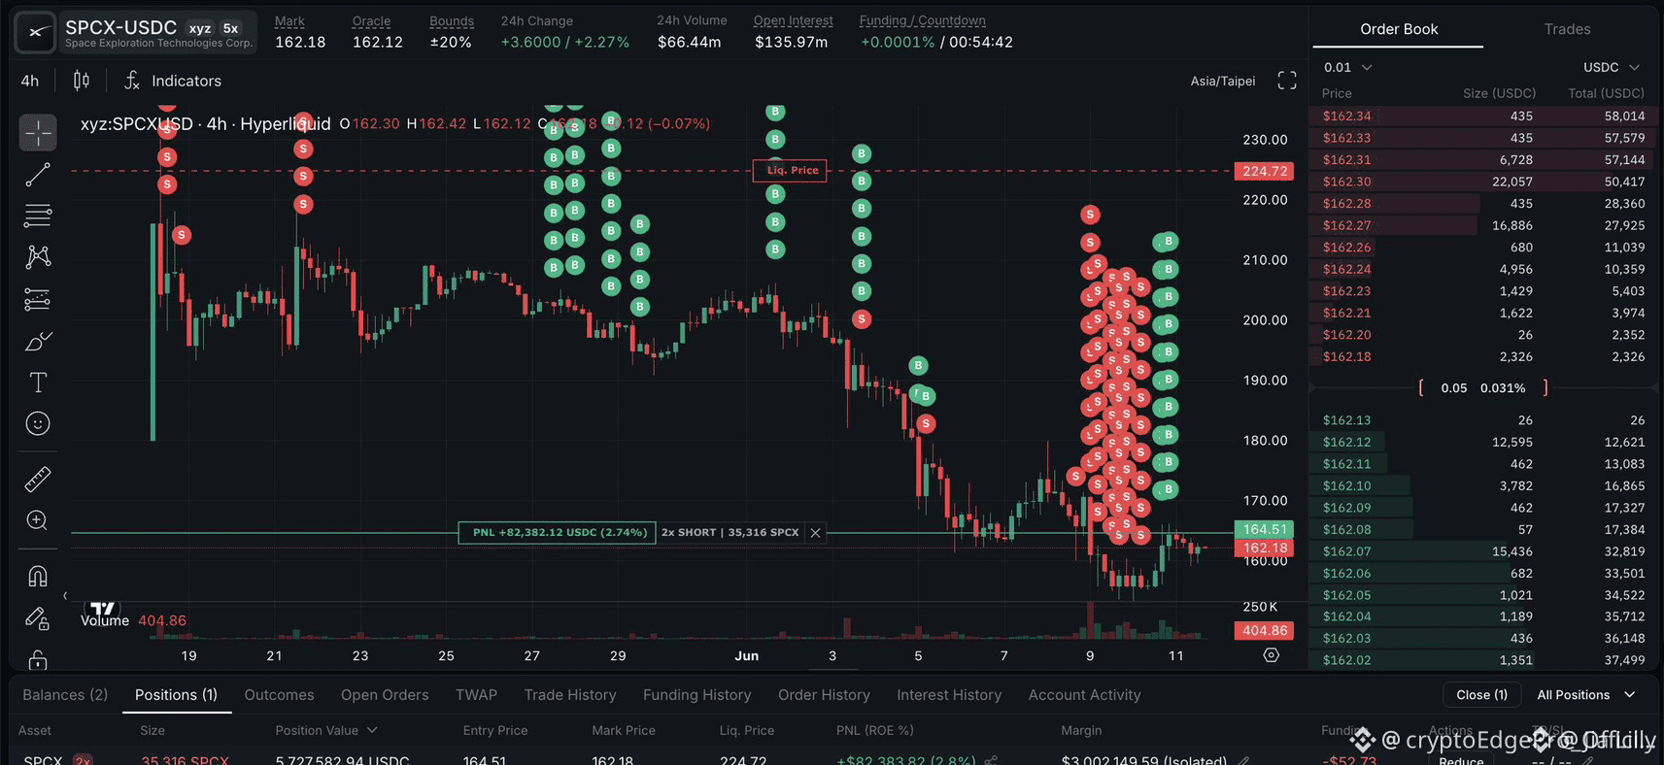
Task: Click the SPCX asset logo icon
Action: [36, 31]
